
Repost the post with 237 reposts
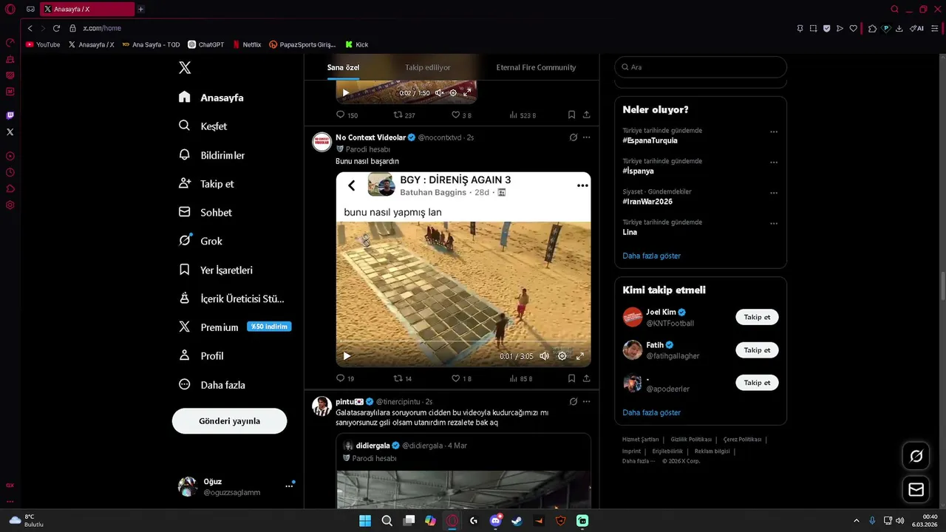click(404, 115)
